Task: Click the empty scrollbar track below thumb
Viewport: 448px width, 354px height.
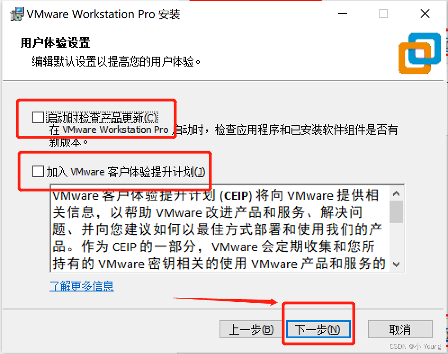Action: pos(396,240)
